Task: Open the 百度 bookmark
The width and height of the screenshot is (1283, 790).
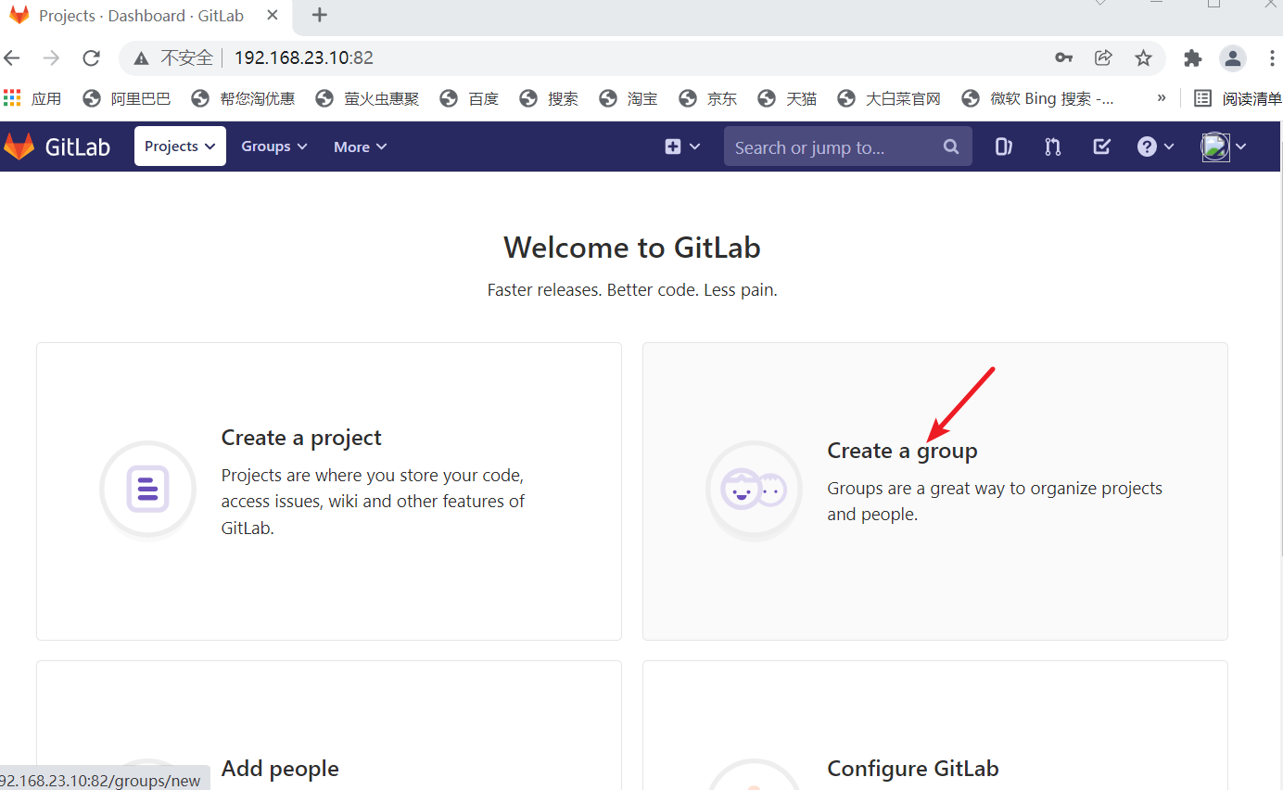Action: click(469, 98)
